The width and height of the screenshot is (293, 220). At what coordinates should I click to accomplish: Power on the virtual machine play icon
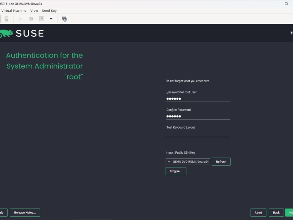[x=21, y=19]
